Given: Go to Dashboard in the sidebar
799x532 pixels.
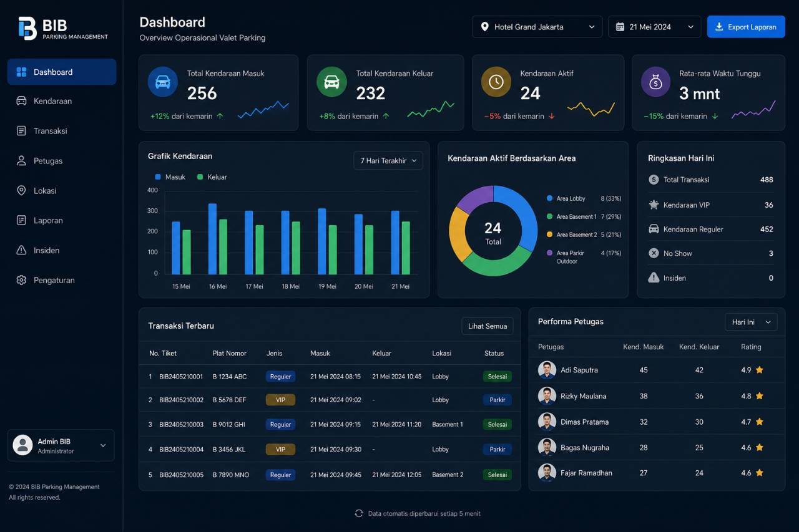Looking at the screenshot, I should 62,72.
